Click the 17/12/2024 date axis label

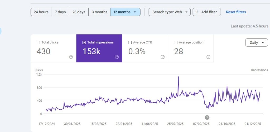[x=46, y=124]
